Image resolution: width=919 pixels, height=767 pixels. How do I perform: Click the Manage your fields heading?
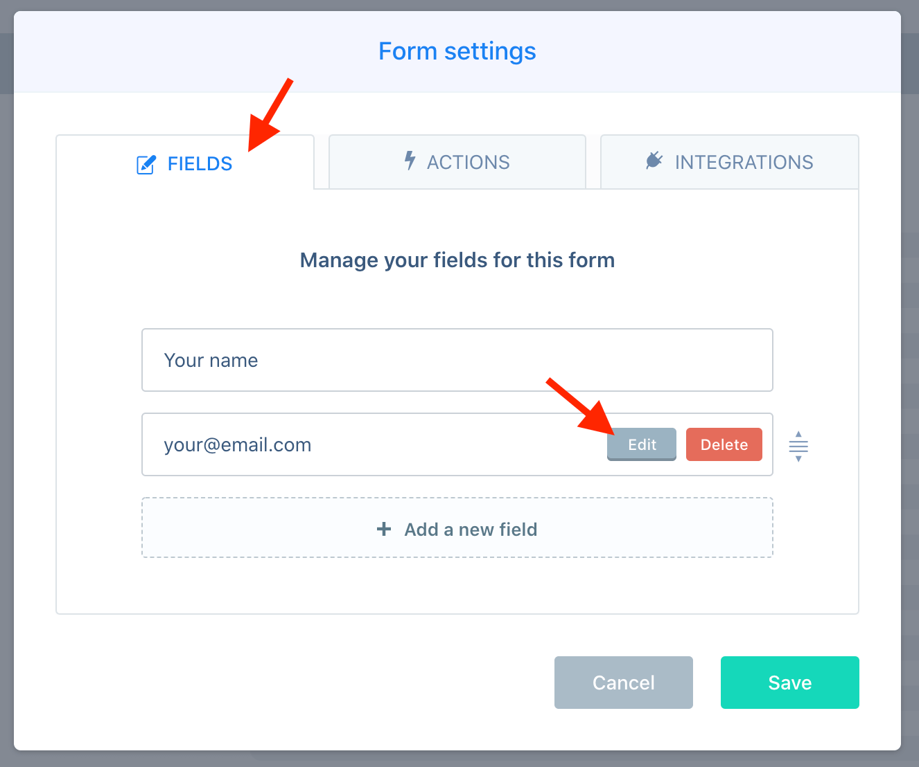457,260
